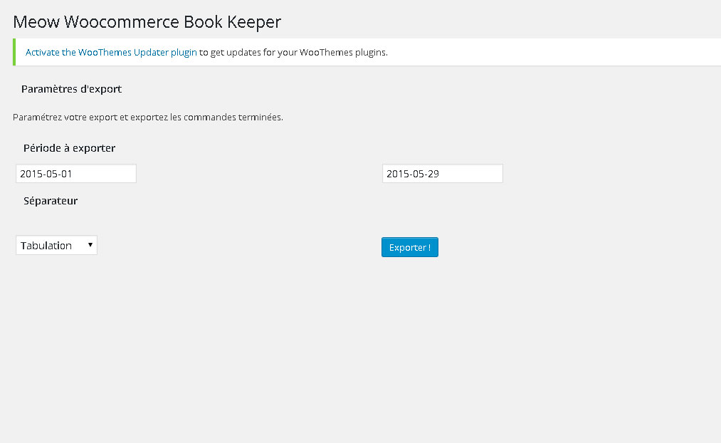Focus the start date field showing 2015-05-01
The image size is (721, 443).
point(75,174)
